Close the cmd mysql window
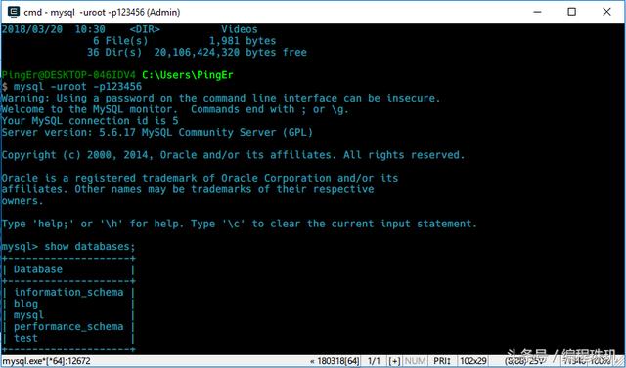 (x=606, y=12)
